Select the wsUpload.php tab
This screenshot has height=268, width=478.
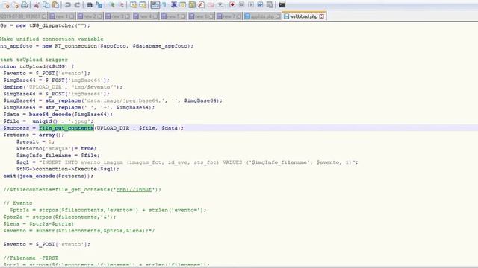(304, 16)
